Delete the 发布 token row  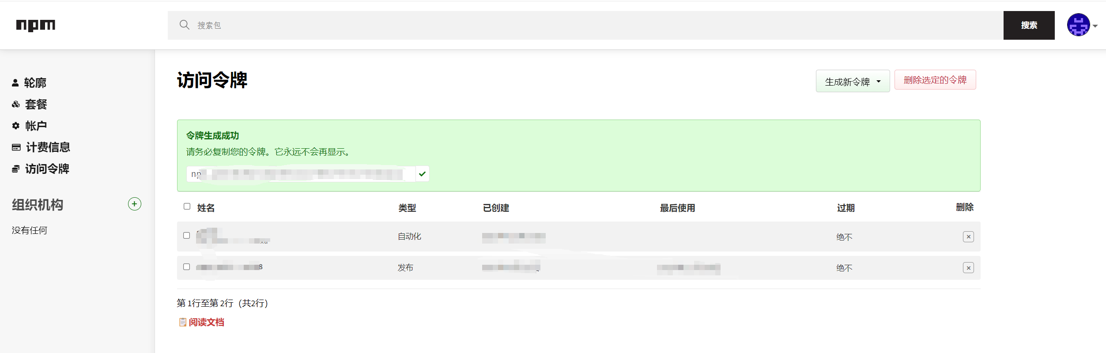coord(968,268)
